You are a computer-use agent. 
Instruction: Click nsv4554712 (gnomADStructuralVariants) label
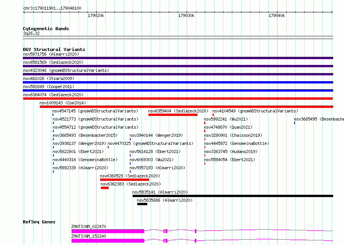[95, 127]
